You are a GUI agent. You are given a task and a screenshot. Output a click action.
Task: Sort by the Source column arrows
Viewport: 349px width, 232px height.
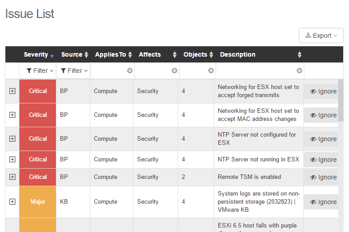tap(87, 55)
